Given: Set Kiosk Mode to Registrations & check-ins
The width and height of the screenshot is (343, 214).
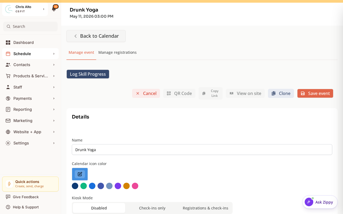Looking at the screenshot, I should 206,208.
